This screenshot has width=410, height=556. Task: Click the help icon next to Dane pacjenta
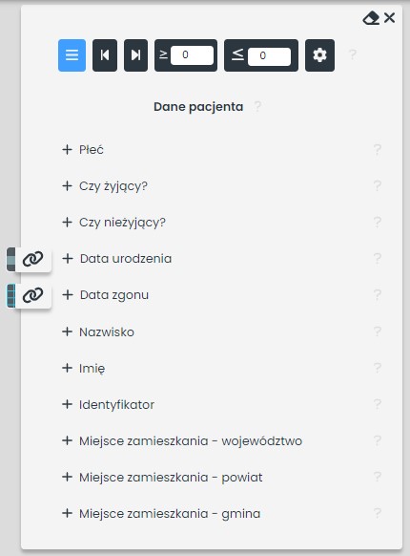pyautogui.click(x=257, y=106)
